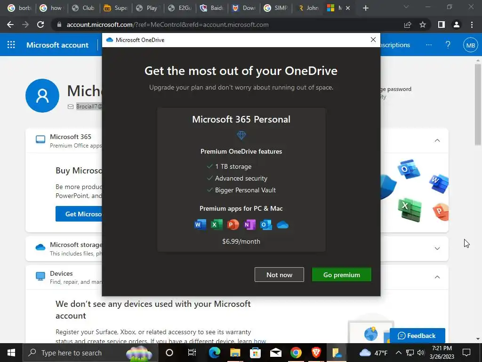Screen dimensions: 482x362
Task: Click the Word app icon in the dialog
Action: pyautogui.click(x=200, y=225)
